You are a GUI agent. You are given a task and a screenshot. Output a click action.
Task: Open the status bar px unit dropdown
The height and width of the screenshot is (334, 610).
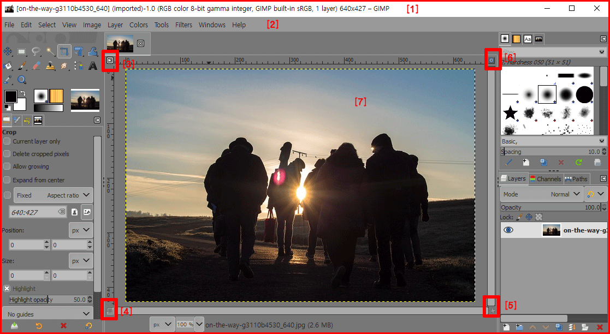(162, 324)
